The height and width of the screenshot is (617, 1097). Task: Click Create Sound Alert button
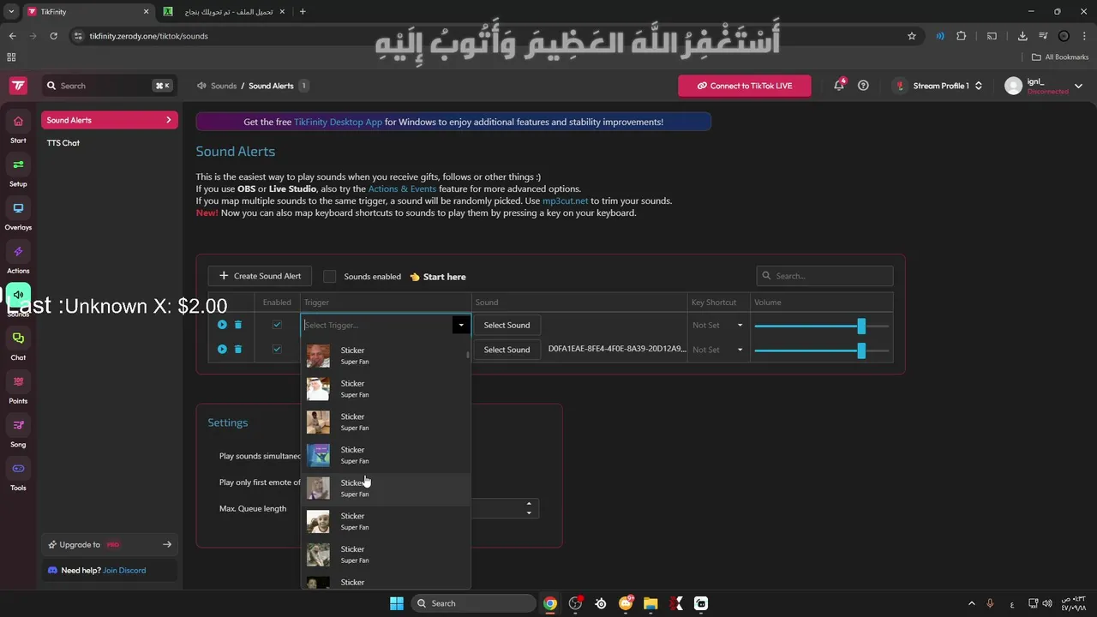tap(260, 276)
